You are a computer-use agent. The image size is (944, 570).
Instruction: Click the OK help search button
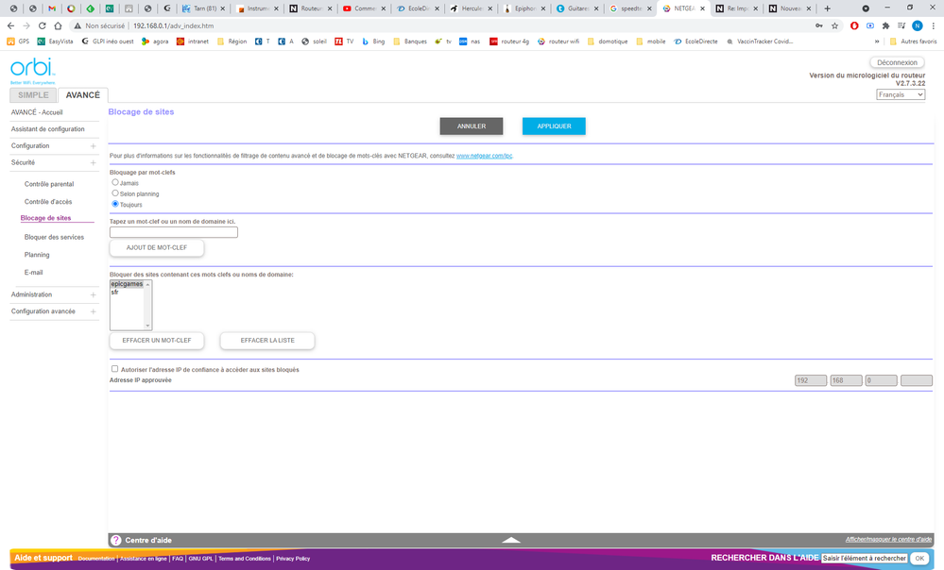(919, 558)
